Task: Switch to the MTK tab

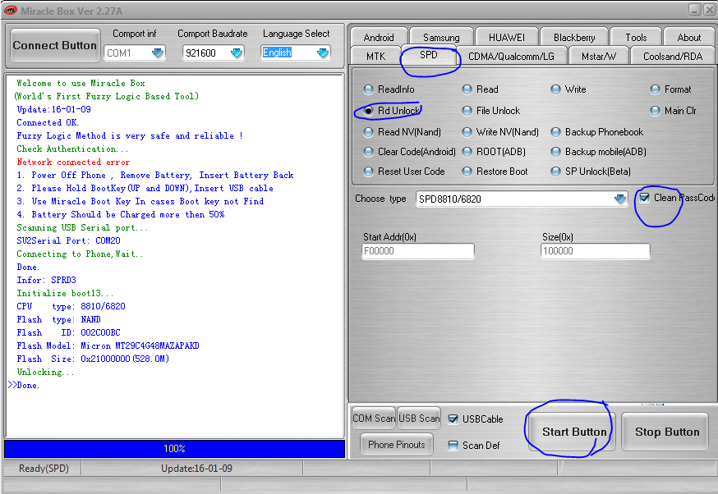Action: (375, 57)
